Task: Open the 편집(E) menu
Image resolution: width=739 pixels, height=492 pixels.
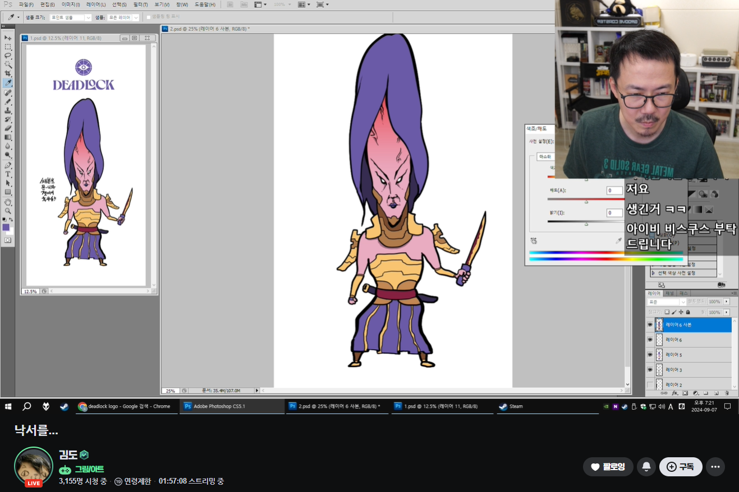Action: tap(48, 4)
